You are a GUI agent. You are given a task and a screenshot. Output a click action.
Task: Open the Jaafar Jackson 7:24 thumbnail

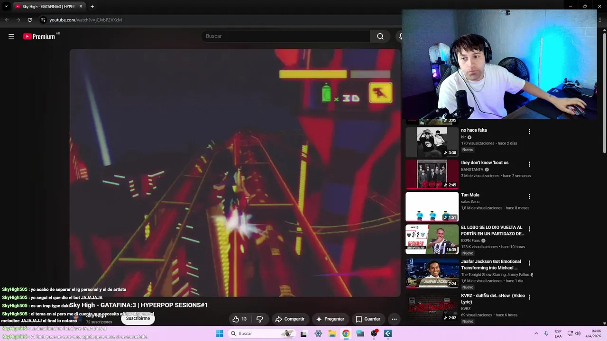point(432,273)
